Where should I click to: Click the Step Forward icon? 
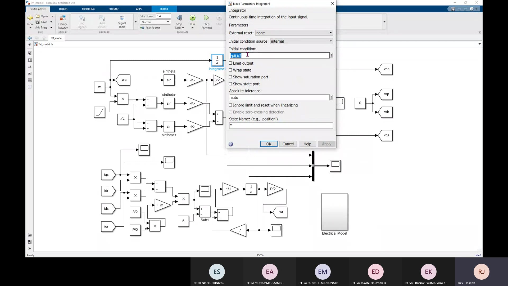(x=206, y=18)
